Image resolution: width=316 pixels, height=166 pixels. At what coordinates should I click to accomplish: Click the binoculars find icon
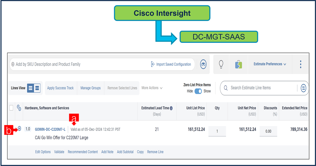(203, 64)
